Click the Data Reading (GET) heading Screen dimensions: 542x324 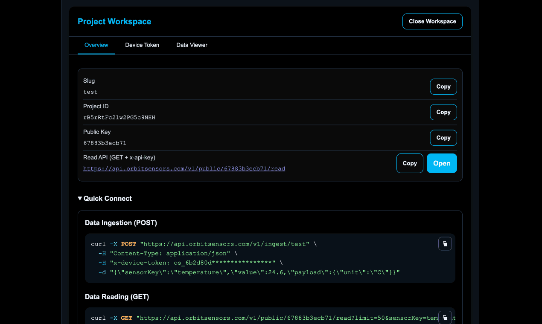coord(117,296)
